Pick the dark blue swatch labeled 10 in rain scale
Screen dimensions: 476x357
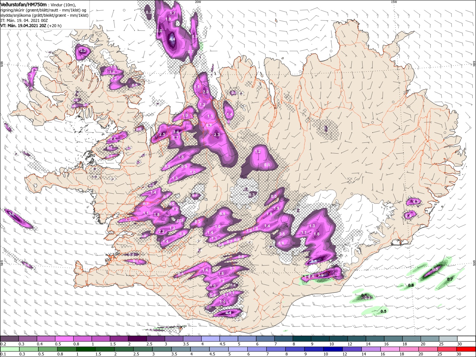click(333, 349)
